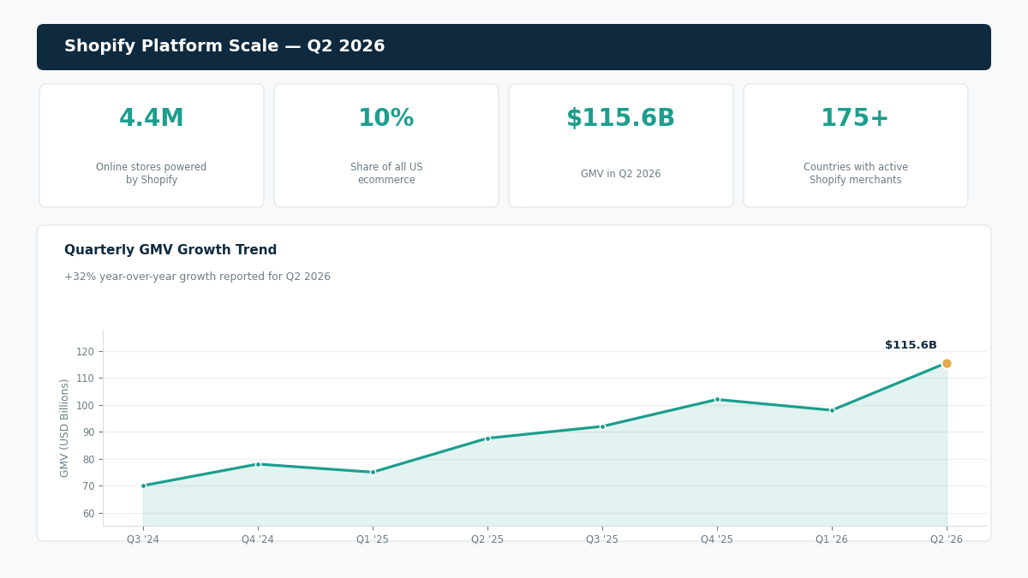Viewport: 1028px width, 578px height.
Task: Select the 4.4M online stores value
Action: pos(152,119)
